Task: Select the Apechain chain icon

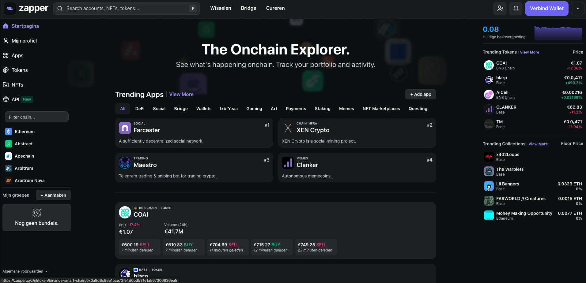Action: click(x=9, y=156)
